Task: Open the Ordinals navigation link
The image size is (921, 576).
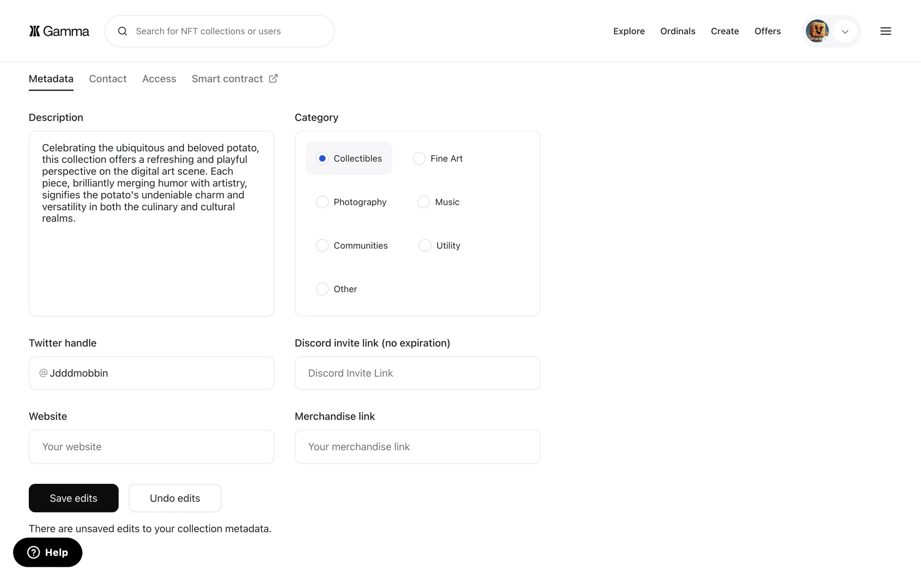Action: pyautogui.click(x=677, y=31)
